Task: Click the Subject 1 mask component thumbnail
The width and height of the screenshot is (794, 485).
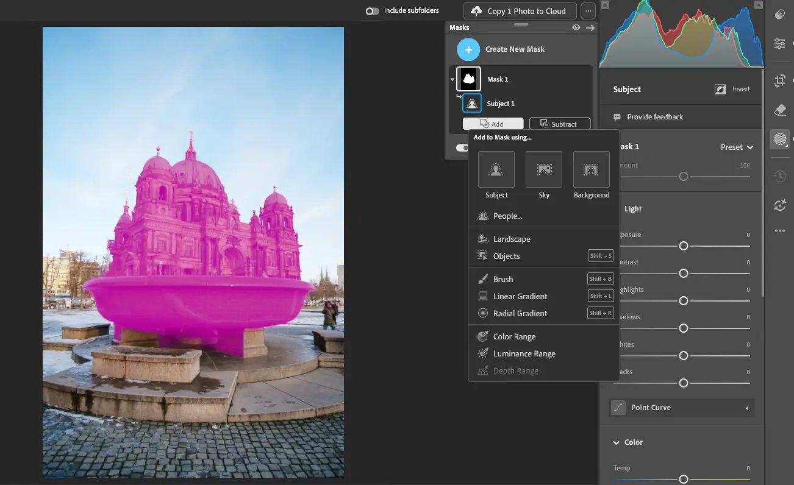Action: pyautogui.click(x=472, y=104)
